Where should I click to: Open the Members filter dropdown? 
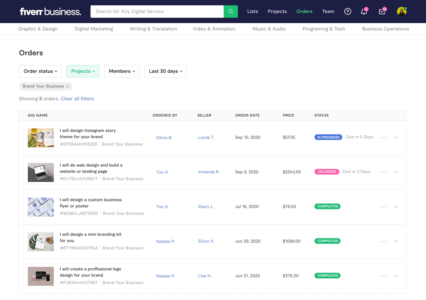(x=122, y=71)
